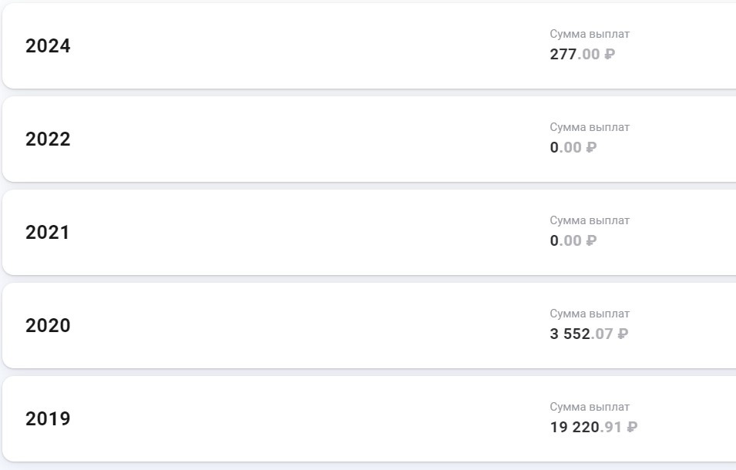Click "Сумма выплат" label in the 2020 card

click(590, 314)
